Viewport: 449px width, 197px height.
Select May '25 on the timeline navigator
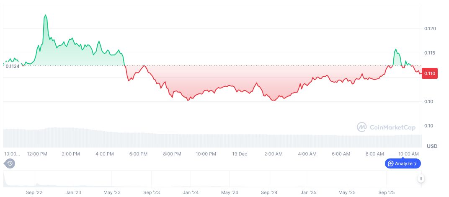coord(347,192)
